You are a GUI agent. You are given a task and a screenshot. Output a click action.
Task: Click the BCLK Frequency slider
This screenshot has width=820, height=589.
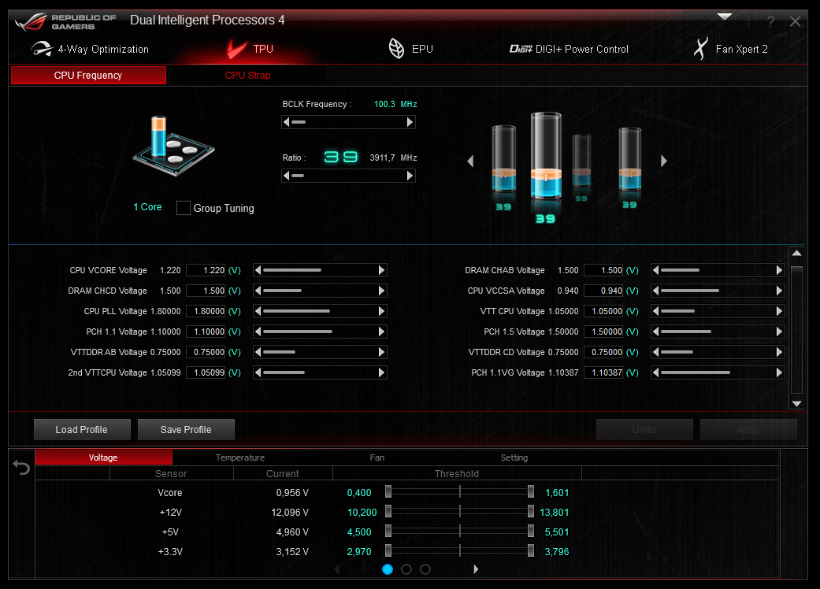[x=349, y=122]
